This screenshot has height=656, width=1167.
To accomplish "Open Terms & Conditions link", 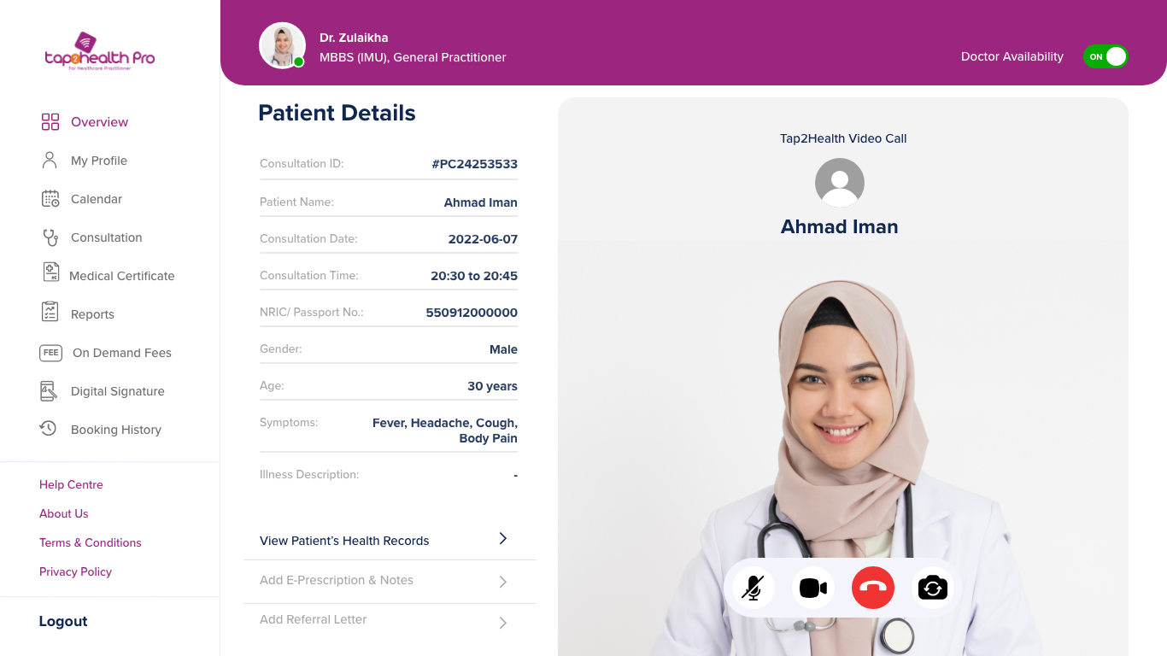I will coord(91,542).
